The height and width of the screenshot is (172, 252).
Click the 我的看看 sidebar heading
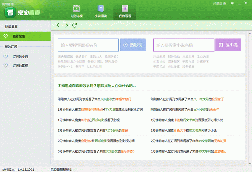(x=11, y=26)
